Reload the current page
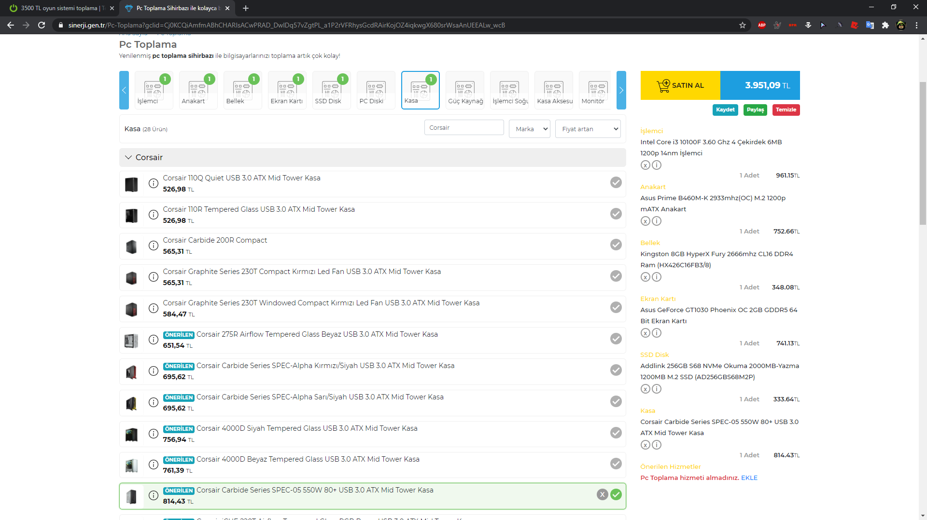This screenshot has width=927, height=520. pyautogui.click(x=42, y=25)
